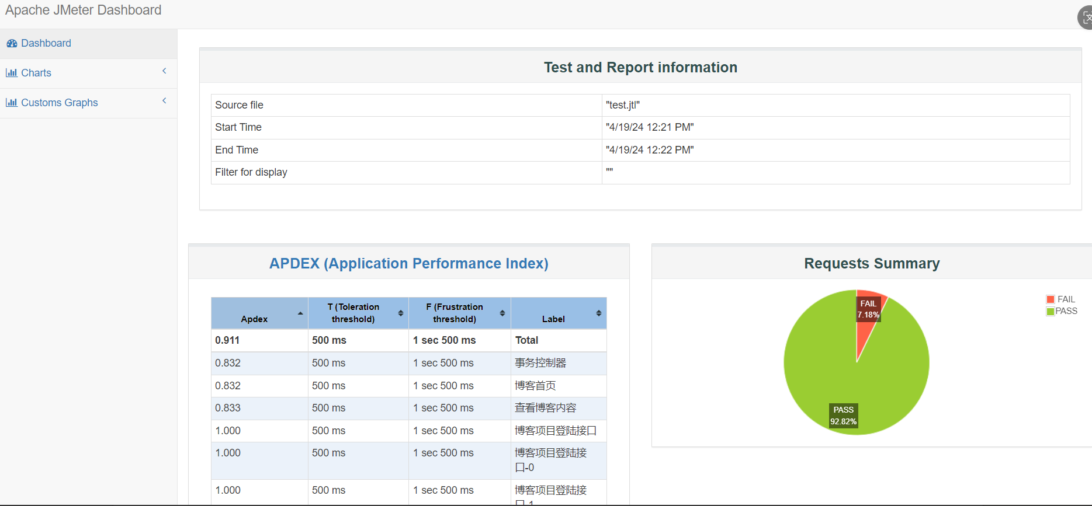Select the 博客项目登陆接口 label cell

click(559, 431)
